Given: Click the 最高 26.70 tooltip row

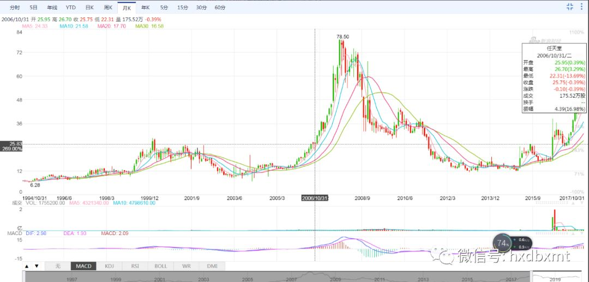Looking at the screenshot, I should click(x=554, y=69).
